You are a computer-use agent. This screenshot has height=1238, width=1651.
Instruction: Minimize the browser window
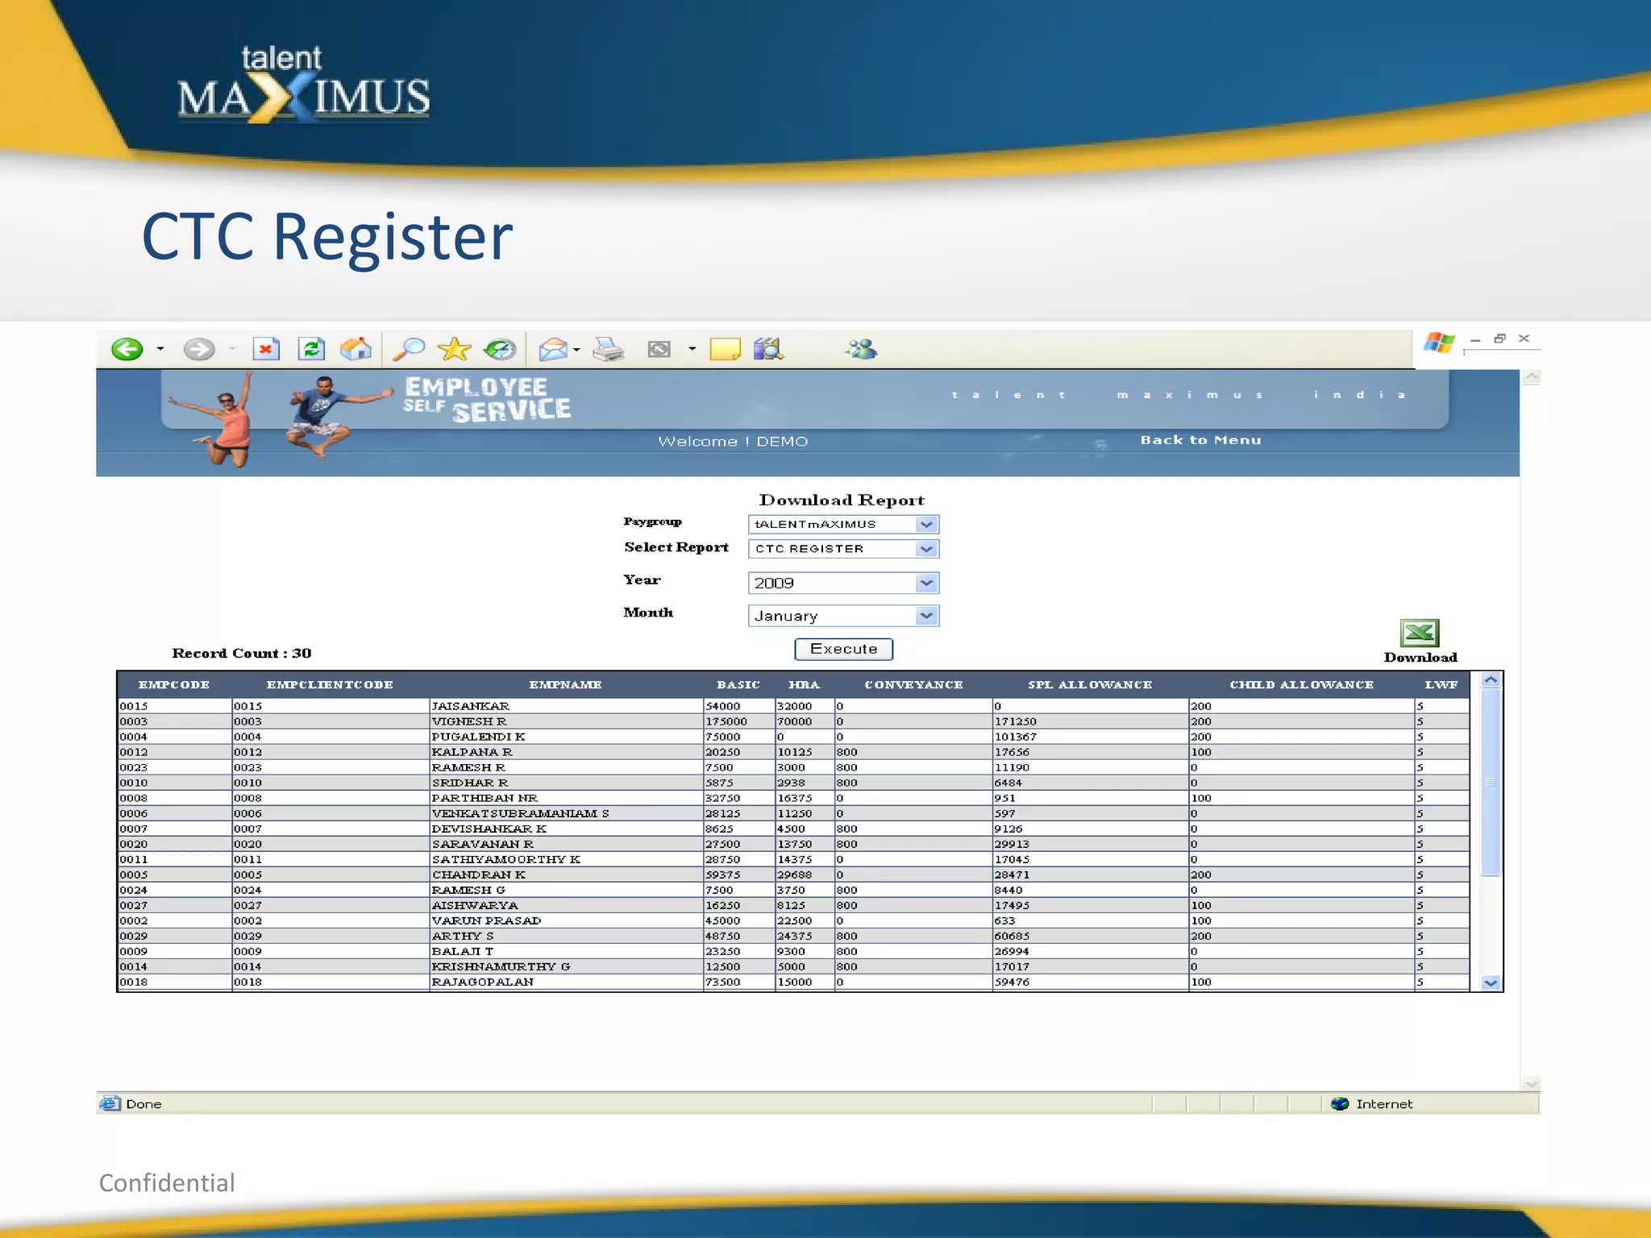pos(1475,339)
